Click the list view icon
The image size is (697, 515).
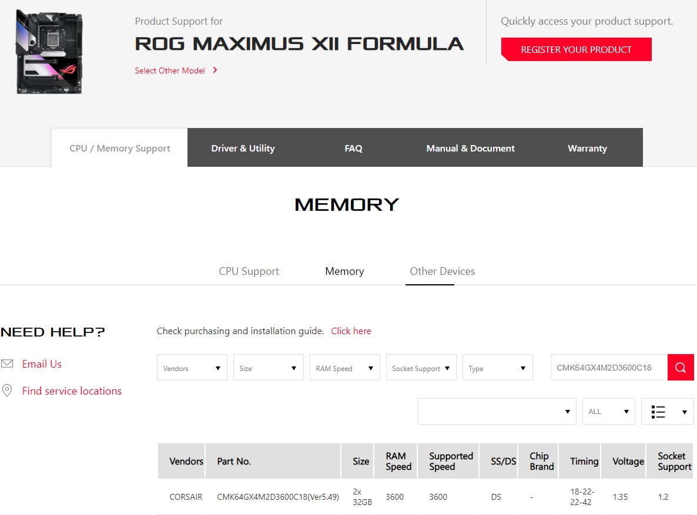(658, 412)
